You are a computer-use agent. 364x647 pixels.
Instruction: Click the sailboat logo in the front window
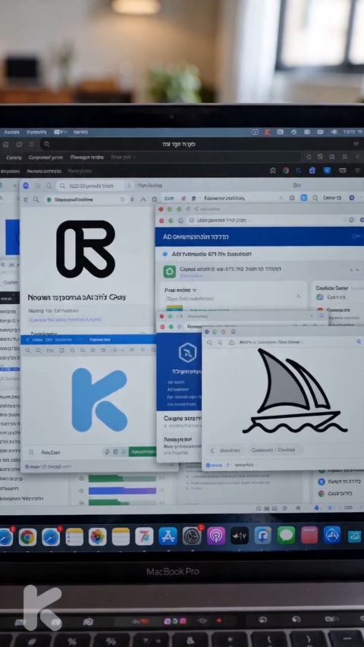click(x=294, y=391)
